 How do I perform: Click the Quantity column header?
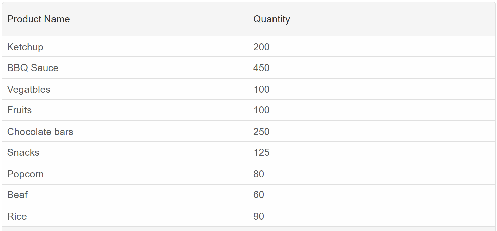(372, 19)
